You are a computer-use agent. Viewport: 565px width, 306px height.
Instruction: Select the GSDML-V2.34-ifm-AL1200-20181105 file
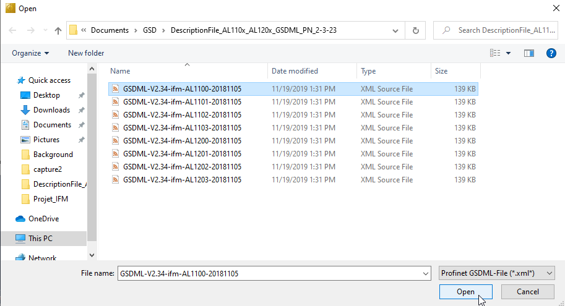point(182,141)
